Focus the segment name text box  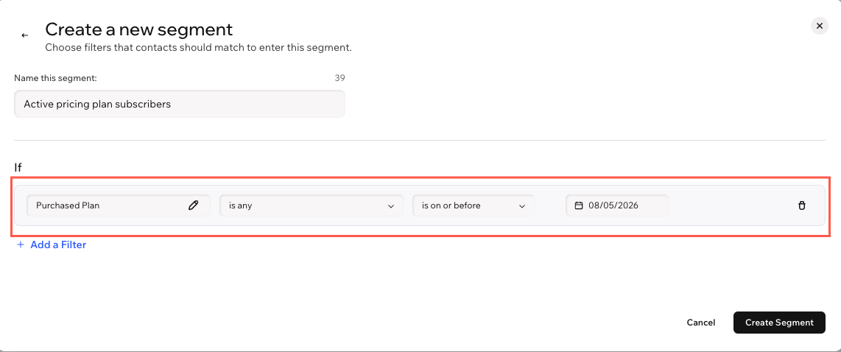tap(179, 104)
